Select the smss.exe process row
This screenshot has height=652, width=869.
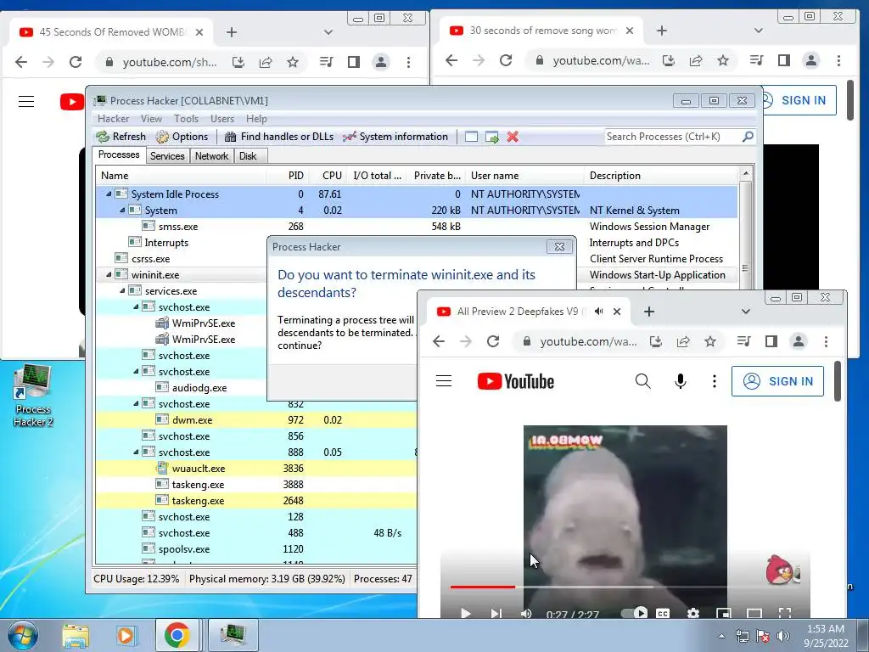pos(417,226)
